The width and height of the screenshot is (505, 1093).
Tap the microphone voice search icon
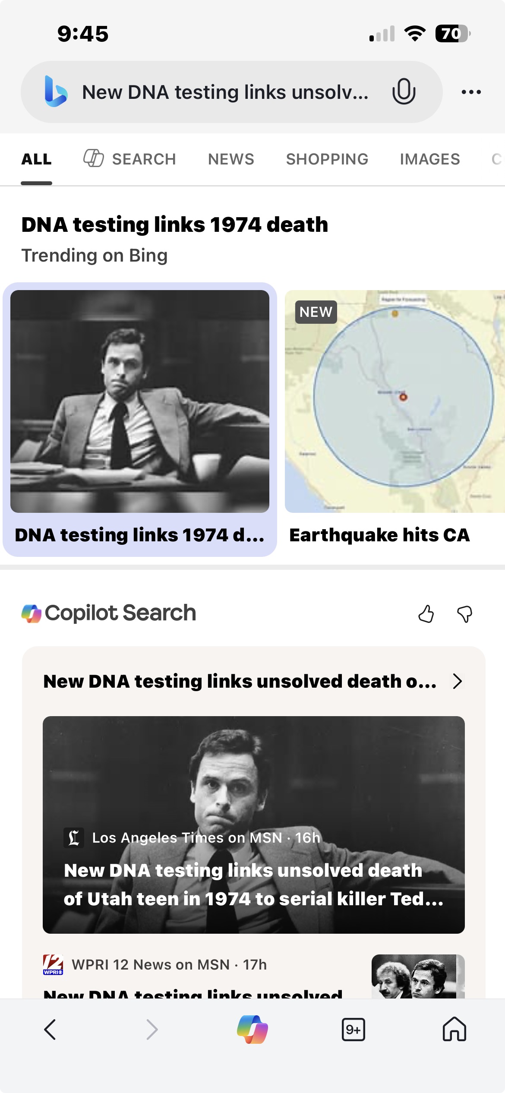[x=404, y=92]
